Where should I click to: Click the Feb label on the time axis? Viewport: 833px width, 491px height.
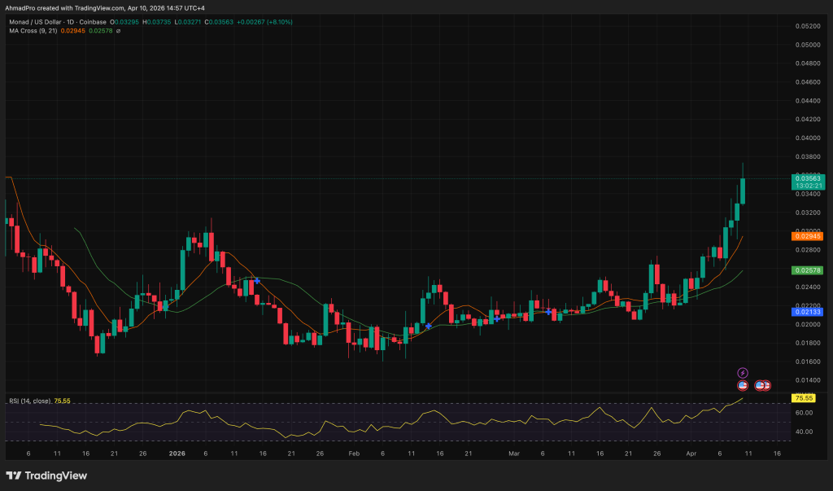click(x=352, y=452)
